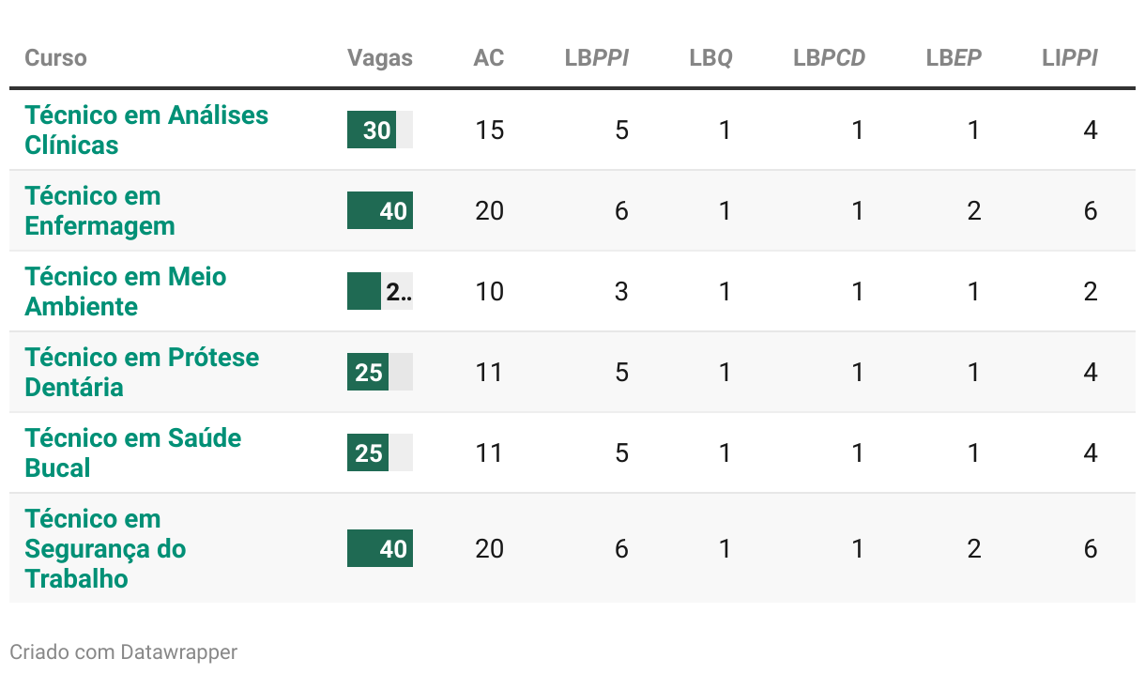
Task: Open Técnico em Saúde Bucal link
Action: coord(133,452)
